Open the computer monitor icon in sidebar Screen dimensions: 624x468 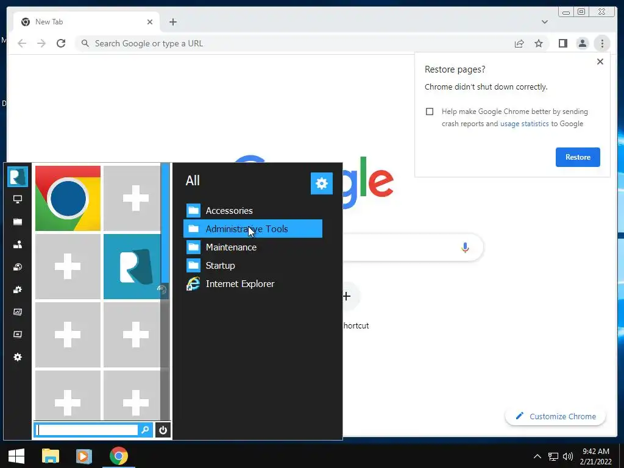[18, 199]
